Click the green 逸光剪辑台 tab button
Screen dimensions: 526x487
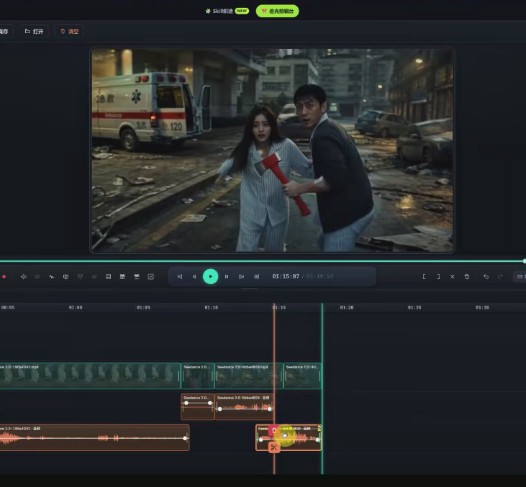tap(277, 11)
